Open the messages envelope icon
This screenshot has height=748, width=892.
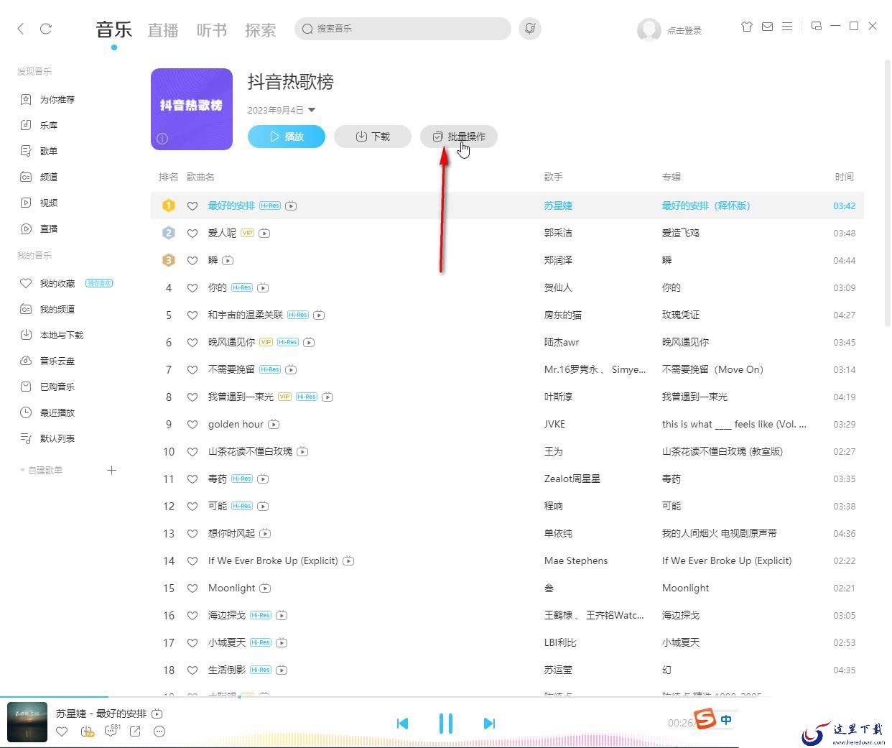(767, 26)
